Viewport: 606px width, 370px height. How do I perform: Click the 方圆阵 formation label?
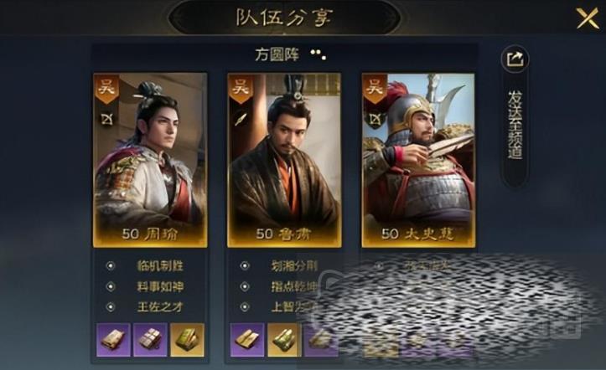pyautogui.click(x=277, y=54)
